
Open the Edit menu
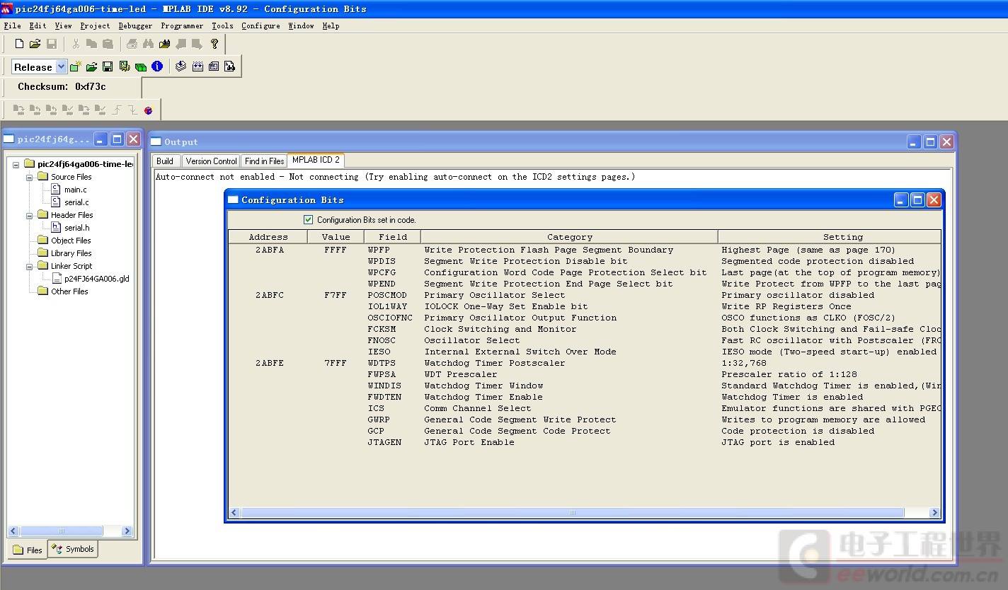[38, 25]
